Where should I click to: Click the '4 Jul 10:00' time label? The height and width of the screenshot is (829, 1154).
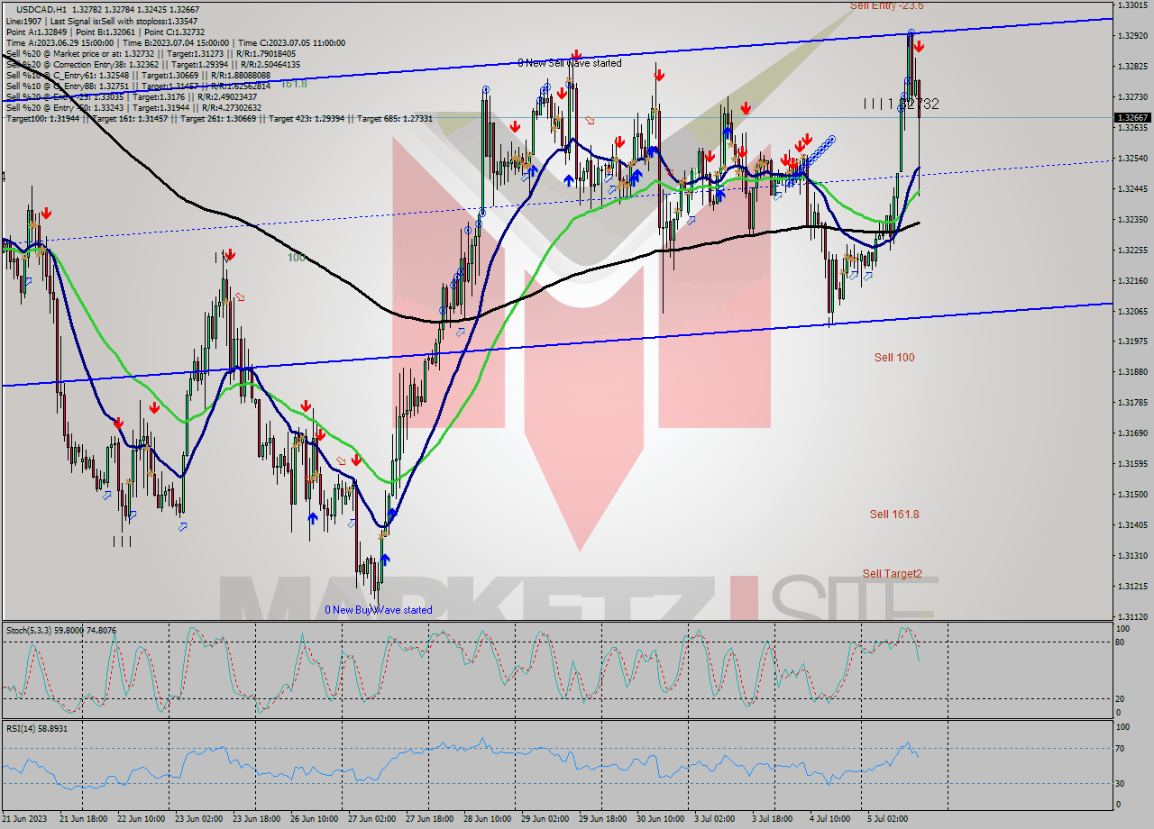tap(832, 819)
